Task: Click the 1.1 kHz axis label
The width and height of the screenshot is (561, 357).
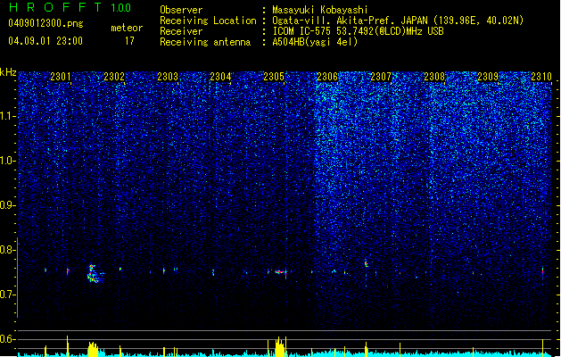Action: tap(8, 116)
